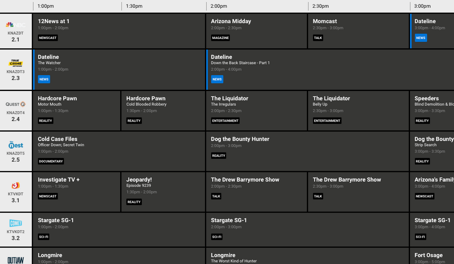Select Longmire The Worst Kind of Hunter
This screenshot has width=454, height=264.
coord(308,256)
